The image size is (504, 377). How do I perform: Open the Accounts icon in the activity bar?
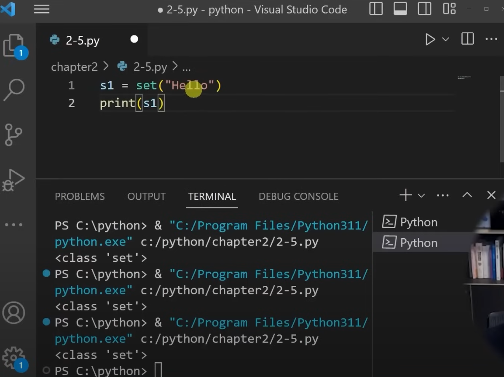pyautogui.click(x=14, y=313)
